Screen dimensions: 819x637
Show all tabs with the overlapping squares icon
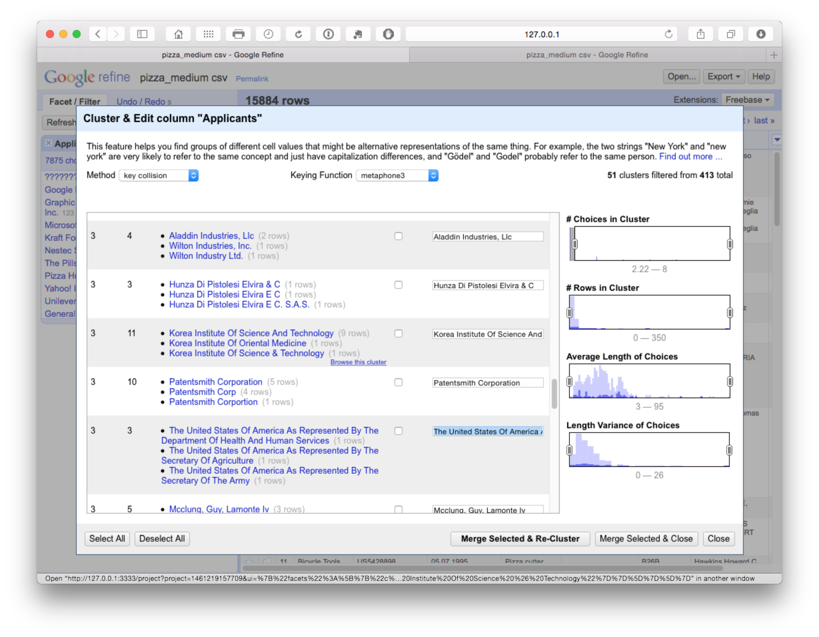pos(730,34)
